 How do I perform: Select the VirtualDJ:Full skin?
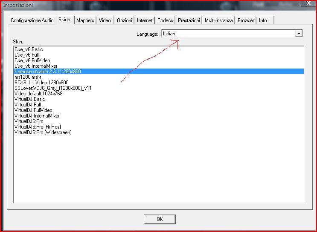tap(159, 105)
